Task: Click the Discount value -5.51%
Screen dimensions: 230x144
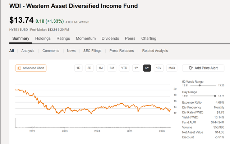Action: (x=220, y=137)
